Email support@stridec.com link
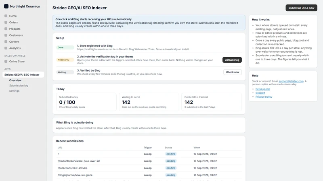 (291, 81)
